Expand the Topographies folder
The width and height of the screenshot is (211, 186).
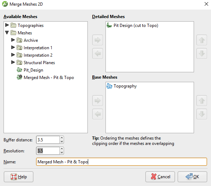[7, 25]
